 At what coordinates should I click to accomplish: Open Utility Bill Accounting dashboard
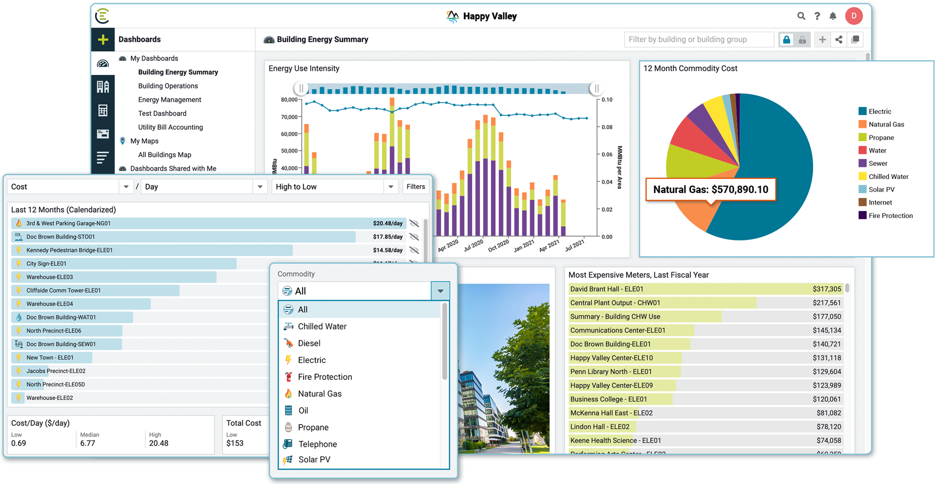click(171, 128)
